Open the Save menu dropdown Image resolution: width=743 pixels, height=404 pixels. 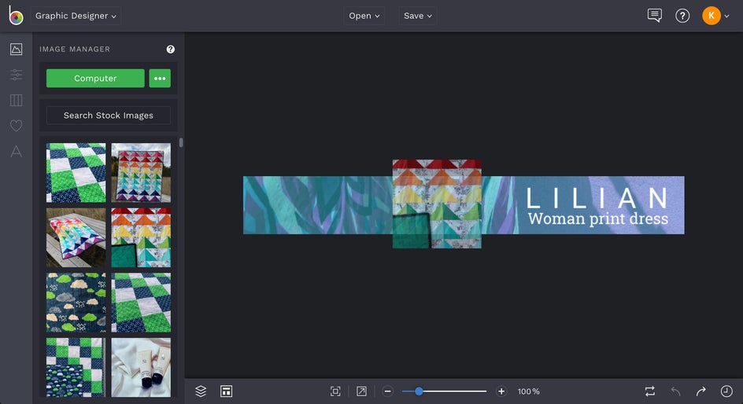[417, 16]
